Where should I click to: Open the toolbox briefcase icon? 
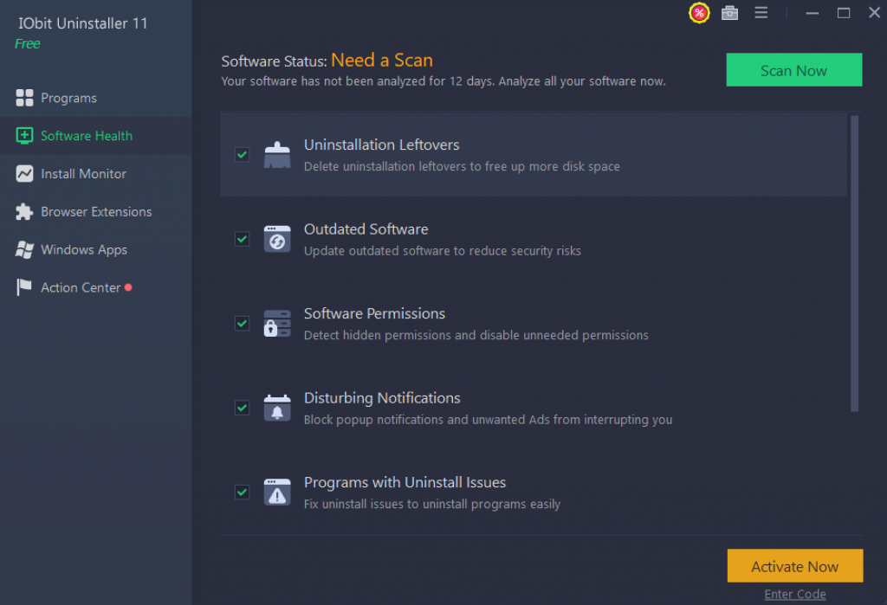(x=730, y=13)
